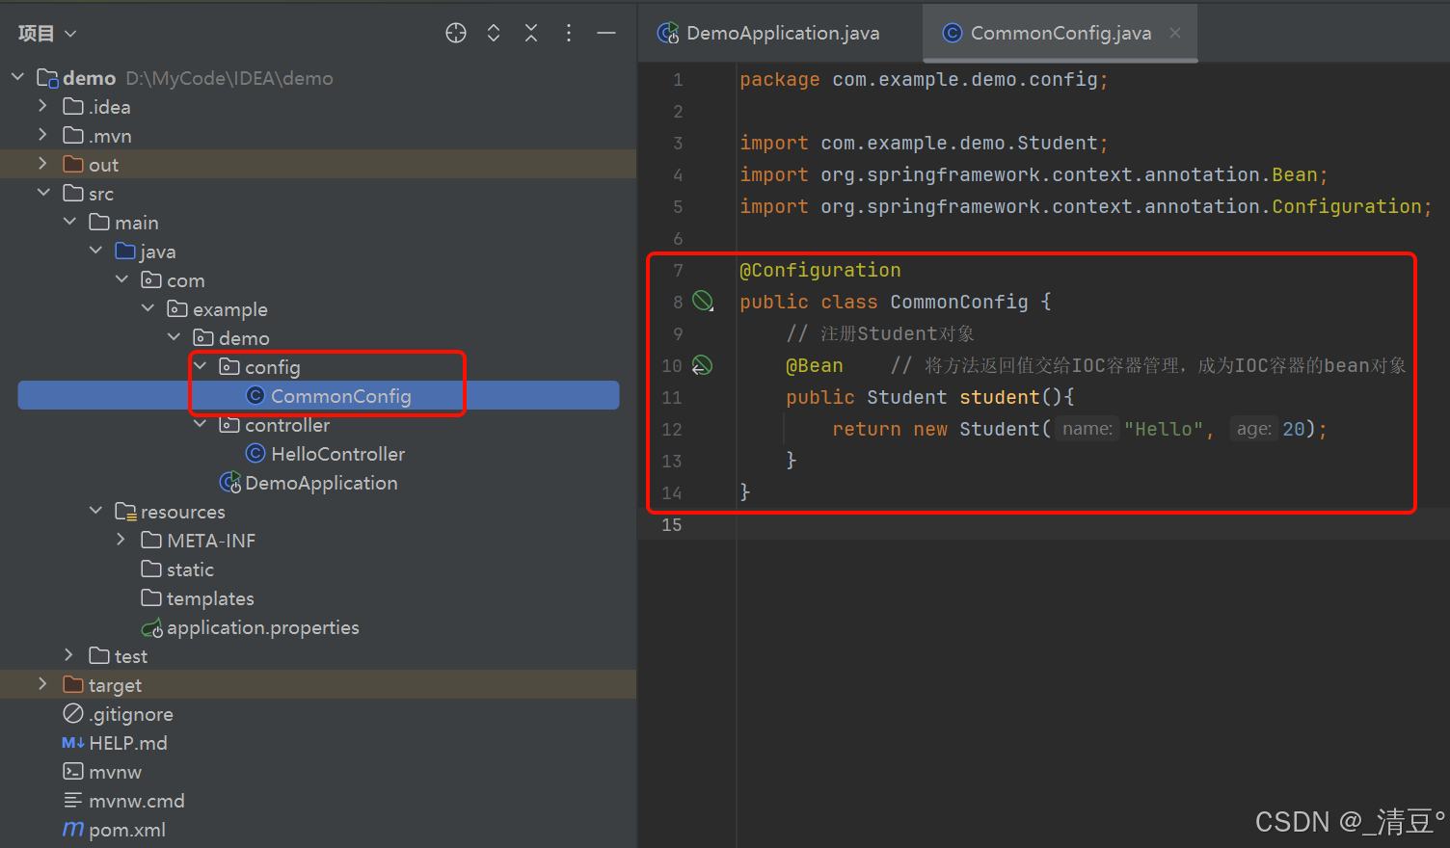The image size is (1450, 848).
Task: Click the orange target folder icon
Action: tap(73, 684)
